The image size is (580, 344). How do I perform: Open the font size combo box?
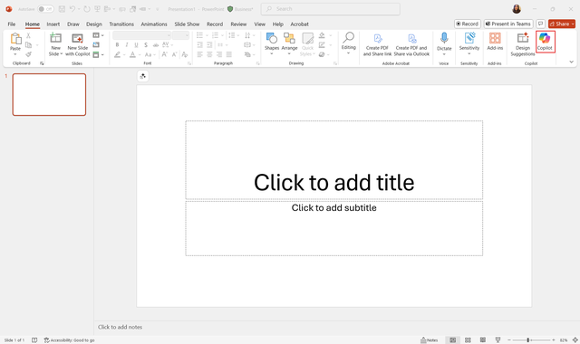coord(181,35)
